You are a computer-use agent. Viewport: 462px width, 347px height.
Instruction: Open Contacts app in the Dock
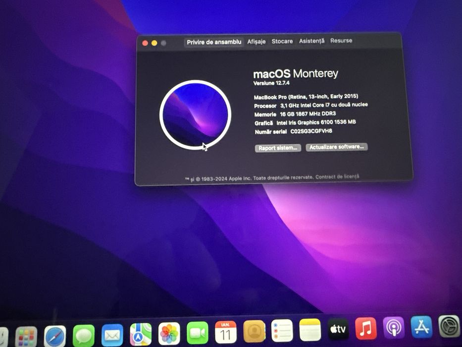pyautogui.click(x=255, y=331)
